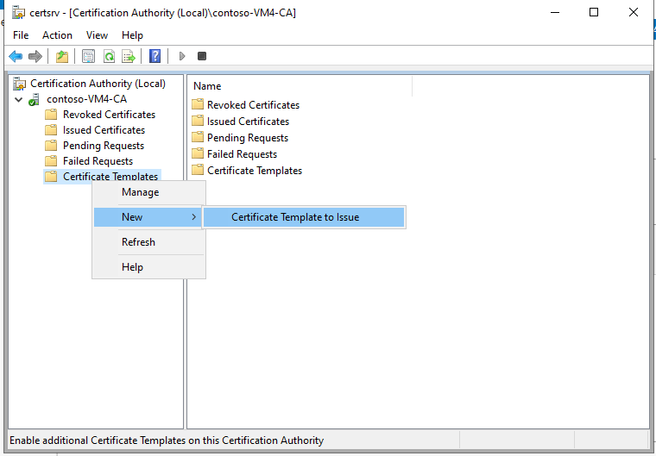Select Manage in the context menu
Viewport: 656px width, 456px height.
coord(140,192)
